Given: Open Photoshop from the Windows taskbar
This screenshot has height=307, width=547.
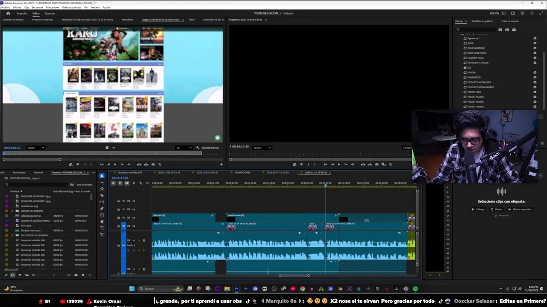Looking at the screenshot, I should [x=246, y=289].
